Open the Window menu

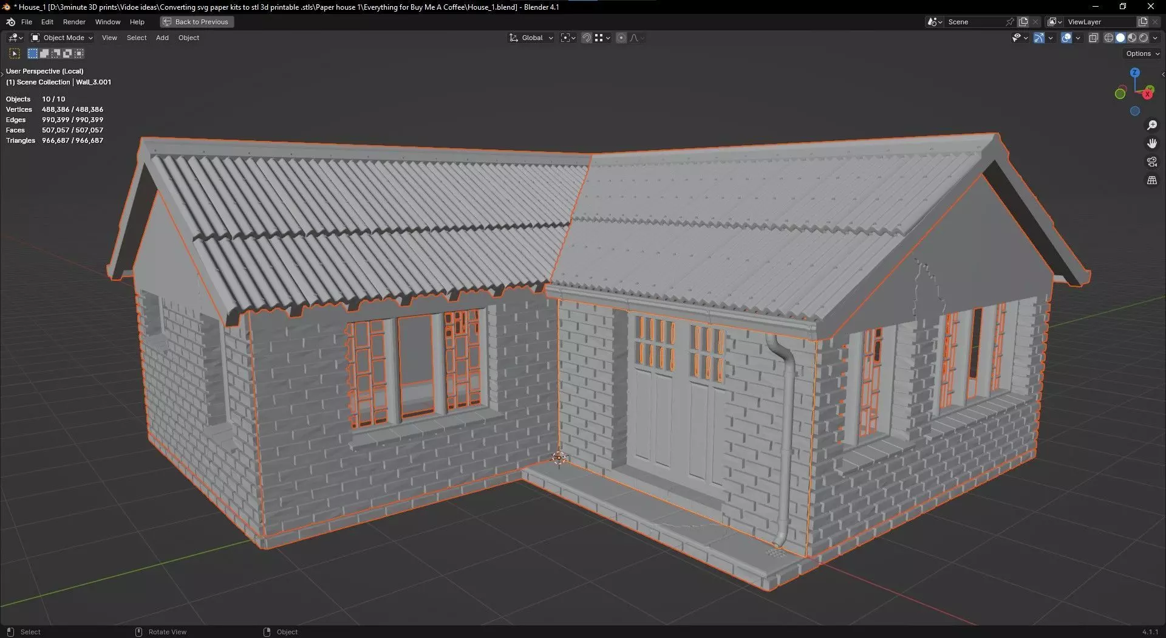pos(107,22)
